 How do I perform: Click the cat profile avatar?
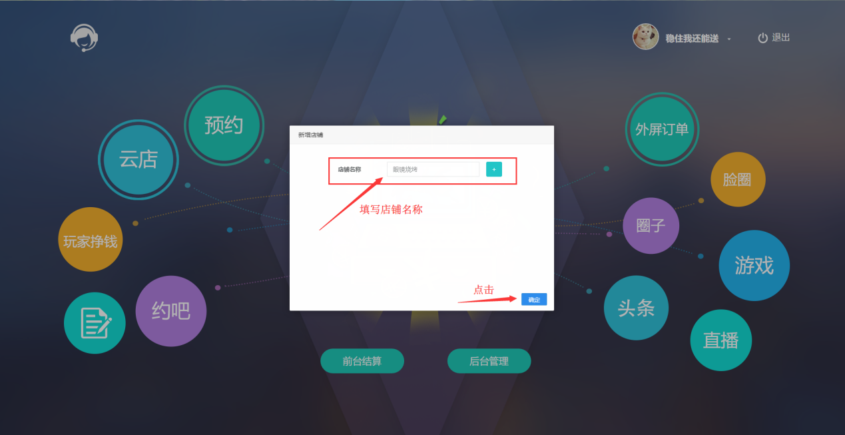pyautogui.click(x=645, y=37)
